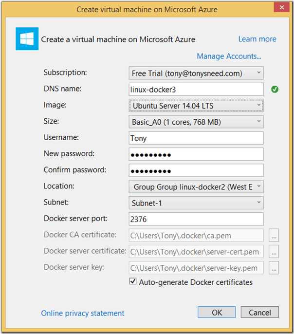Open the Manage Accounts link

tap(229, 56)
